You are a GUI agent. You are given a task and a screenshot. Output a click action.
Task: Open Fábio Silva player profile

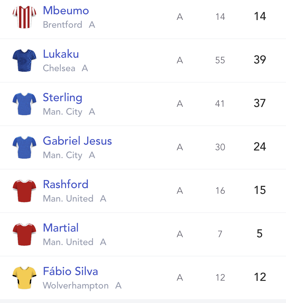pyautogui.click(x=70, y=271)
